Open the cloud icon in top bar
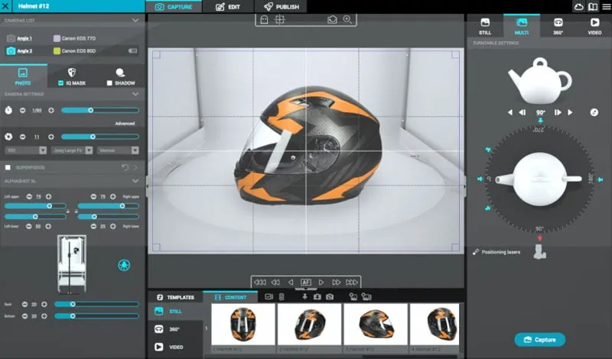The width and height of the screenshot is (612, 359). (x=578, y=7)
